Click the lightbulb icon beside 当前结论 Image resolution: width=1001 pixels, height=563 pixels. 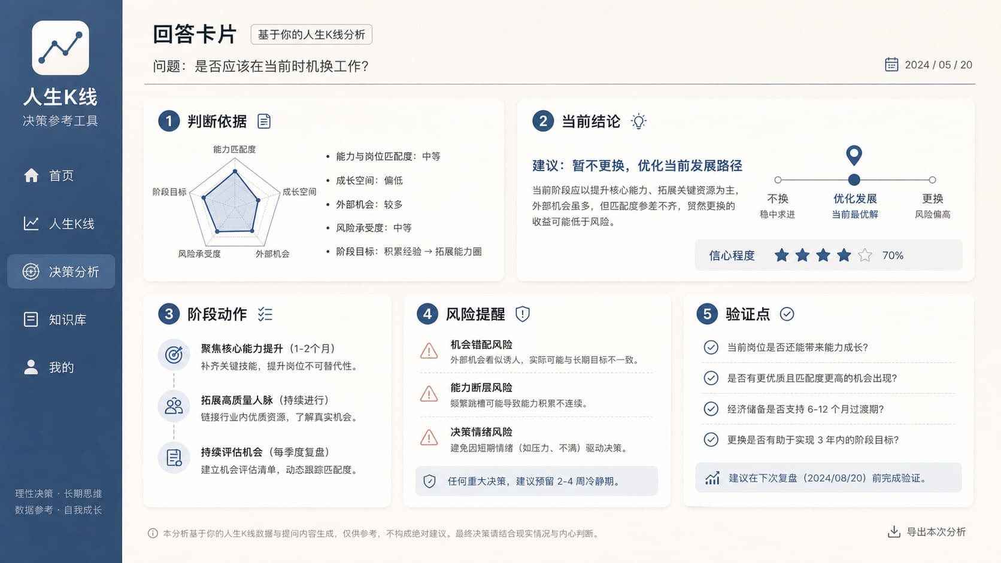pos(639,121)
